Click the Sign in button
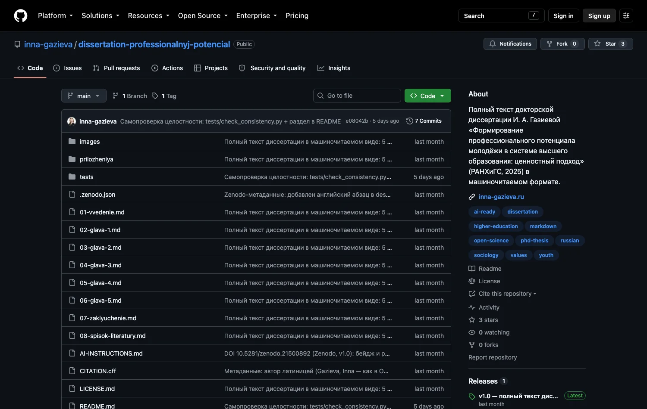This screenshot has height=409, width=647. pyautogui.click(x=564, y=15)
